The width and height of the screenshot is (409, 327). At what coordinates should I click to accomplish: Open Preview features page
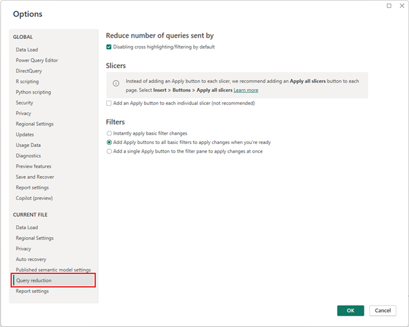[x=35, y=167]
